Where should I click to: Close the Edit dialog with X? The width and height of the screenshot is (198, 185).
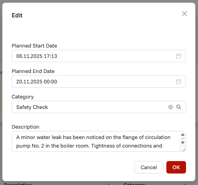(184, 14)
